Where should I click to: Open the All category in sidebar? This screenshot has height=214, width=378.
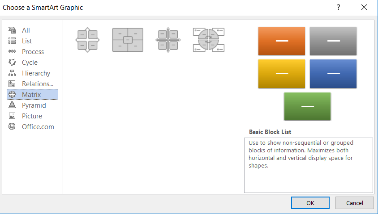coord(26,30)
